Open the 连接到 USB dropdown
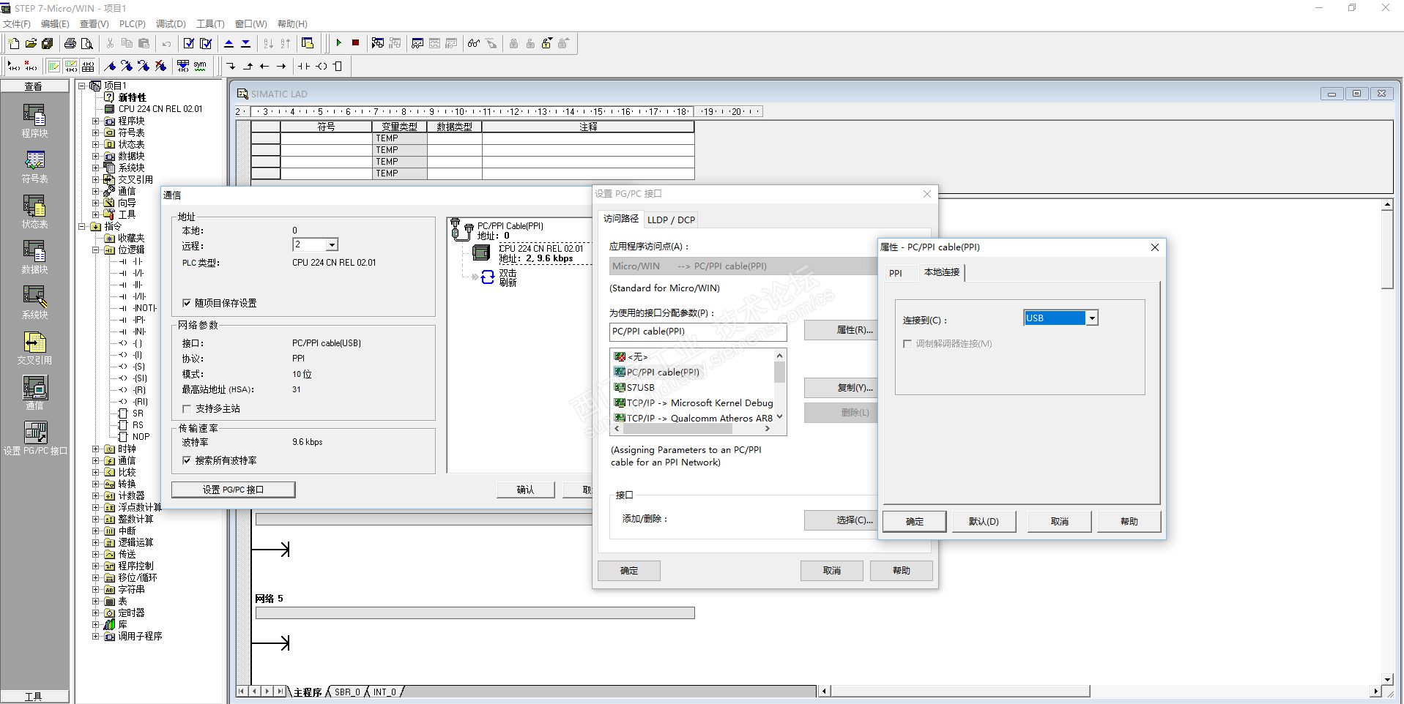Image resolution: width=1404 pixels, height=704 pixels. [1092, 318]
